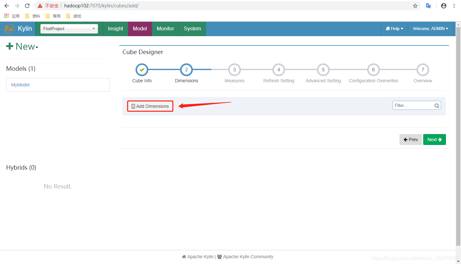Screen dimensions: 461x264
Task: Click step 4 Refresh Setting circle
Action: click(x=279, y=69)
